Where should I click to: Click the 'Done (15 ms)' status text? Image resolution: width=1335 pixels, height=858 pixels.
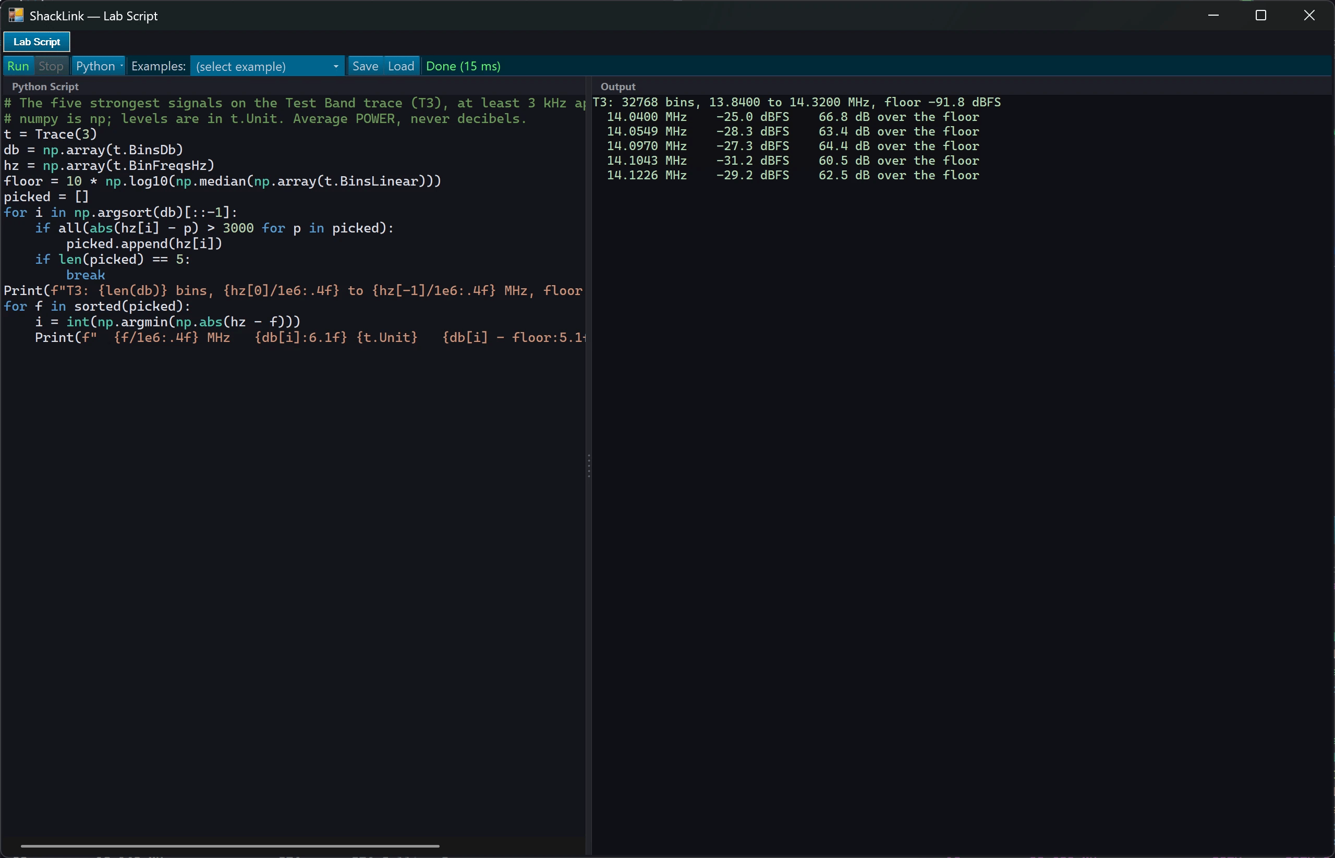(463, 66)
